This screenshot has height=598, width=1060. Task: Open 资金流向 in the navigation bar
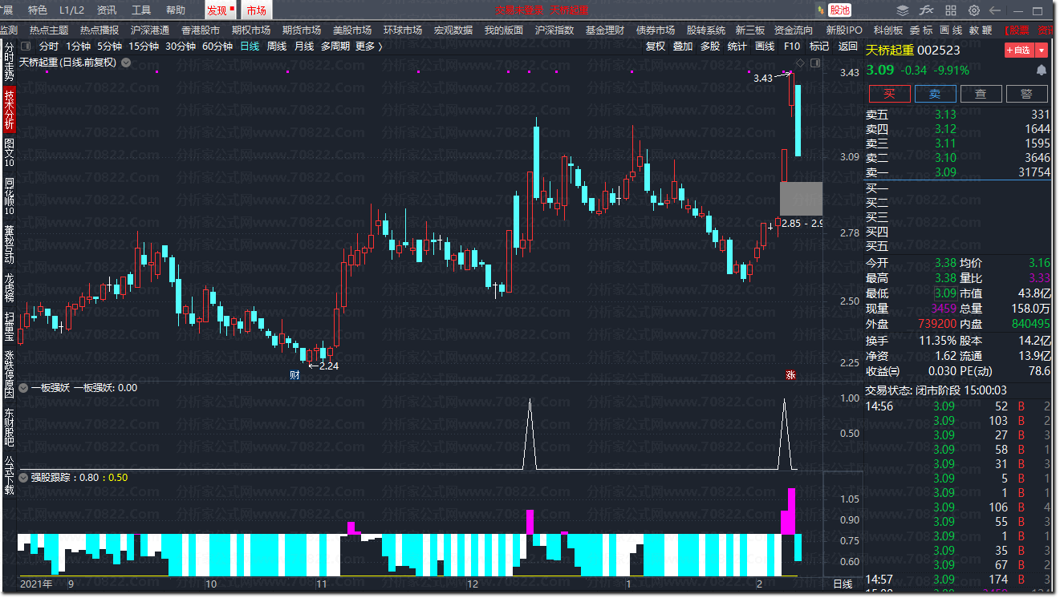(x=794, y=30)
